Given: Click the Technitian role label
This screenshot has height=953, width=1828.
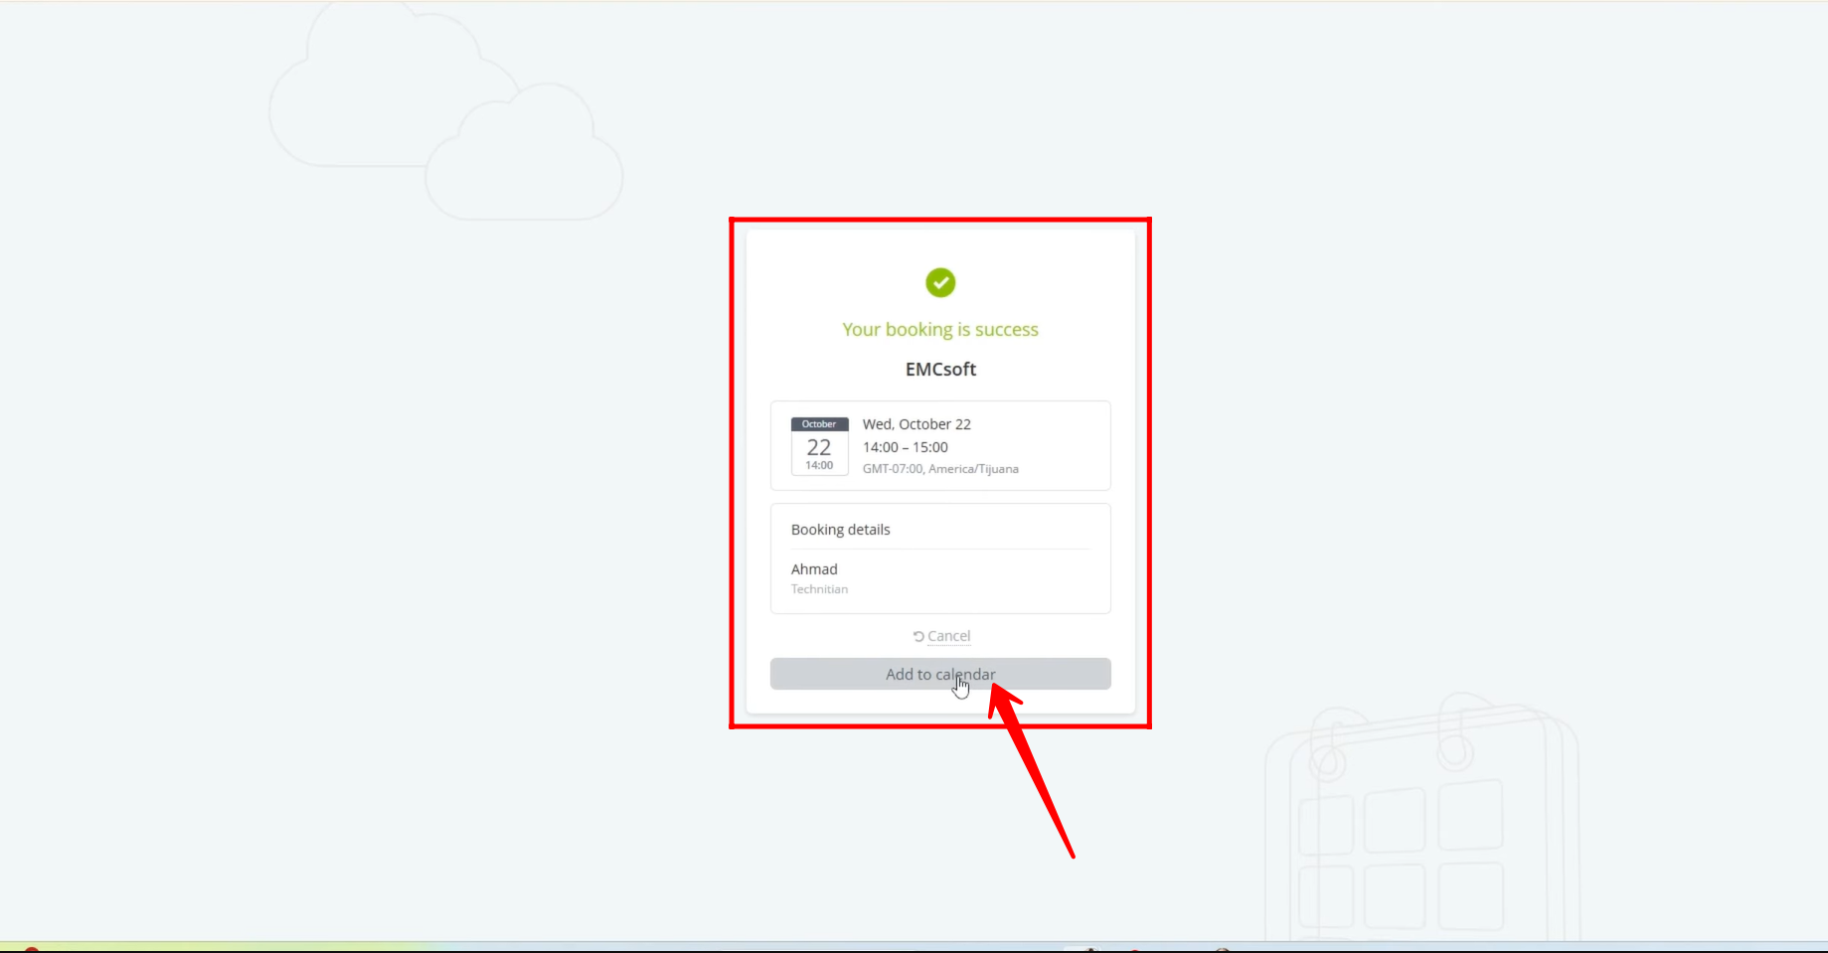Looking at the screenshot, I should pos(819,589).
